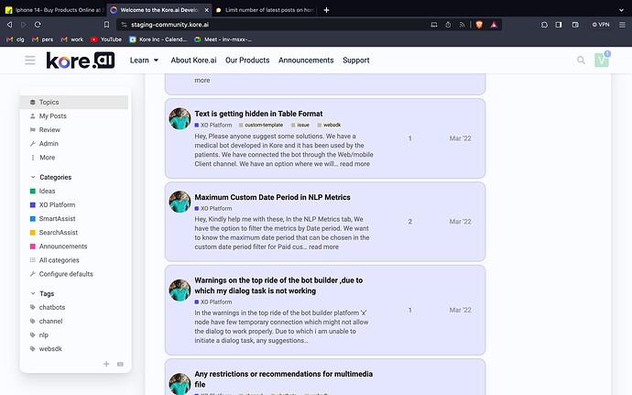
Task: Select Topics in the sidebar
Action: click(x=74, y=102)
